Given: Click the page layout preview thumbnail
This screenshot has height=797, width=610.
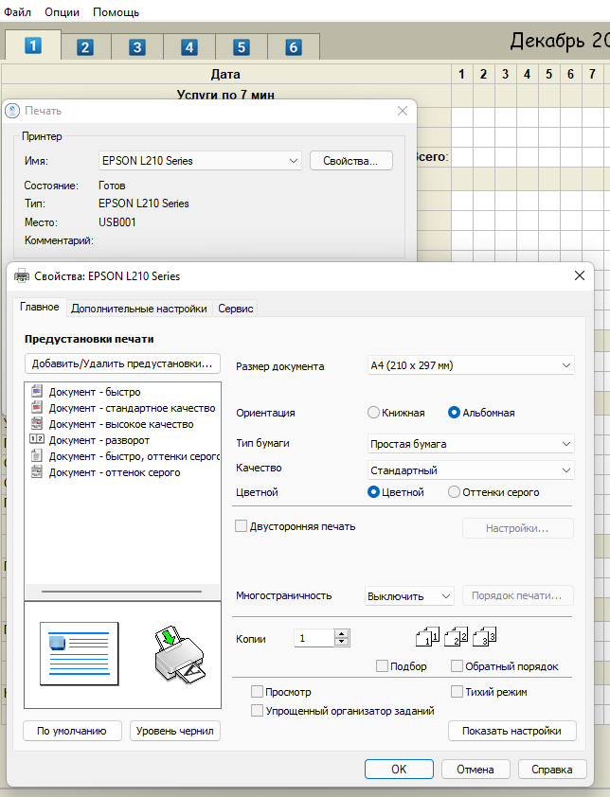Looking at the screenshot, I should (79, 653).
